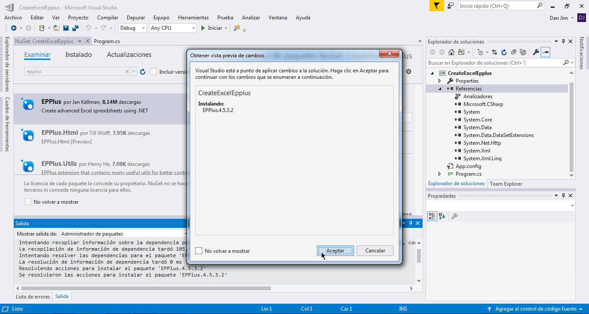Expand the Properties node in Solution Explorer

point(439,81)
